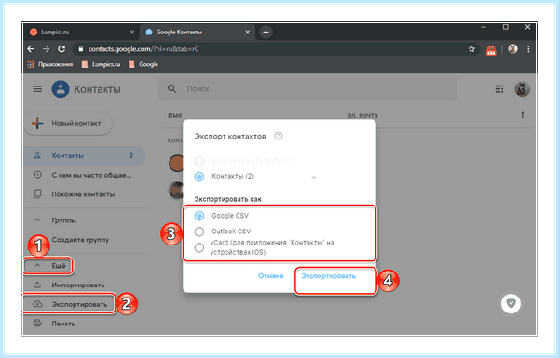This screenshot has height=358, width=559.
Task: Click the clock icon beside С кем вы часто общаетесь
Action: [x=37, y=175]
